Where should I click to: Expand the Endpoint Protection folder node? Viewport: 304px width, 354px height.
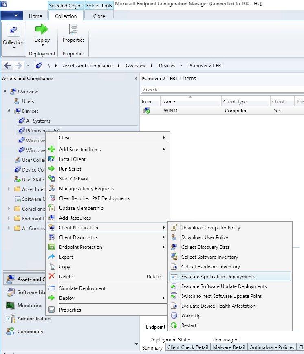pyautogui.click(x=9, y=218)
